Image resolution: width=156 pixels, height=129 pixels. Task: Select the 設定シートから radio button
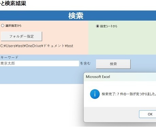tap(97, 26)
